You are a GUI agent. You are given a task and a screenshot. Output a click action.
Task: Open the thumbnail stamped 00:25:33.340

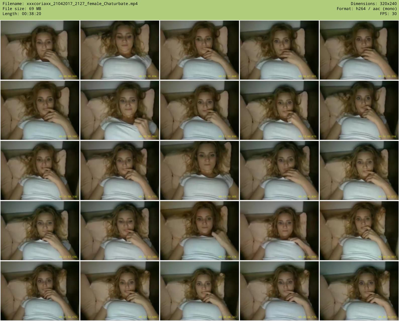[x=120, y=231]
